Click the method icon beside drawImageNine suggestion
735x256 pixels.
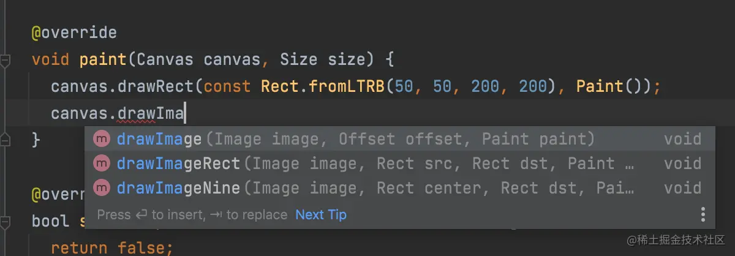tap(101, 188)
